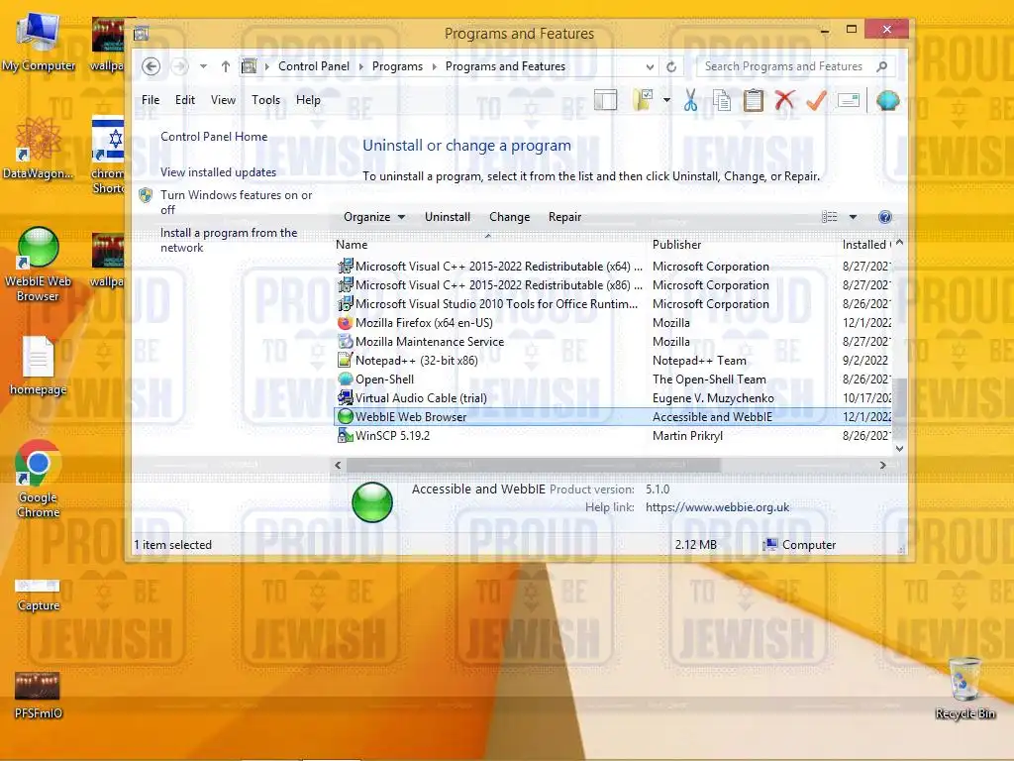
Task: Open Turn Windows features on or off
Action: tap(236, 202)
